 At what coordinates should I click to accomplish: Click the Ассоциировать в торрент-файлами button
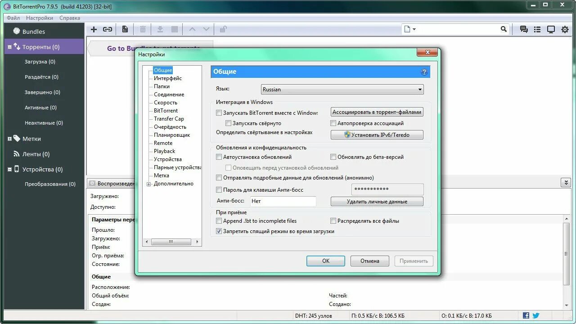[x=377, y=112]
